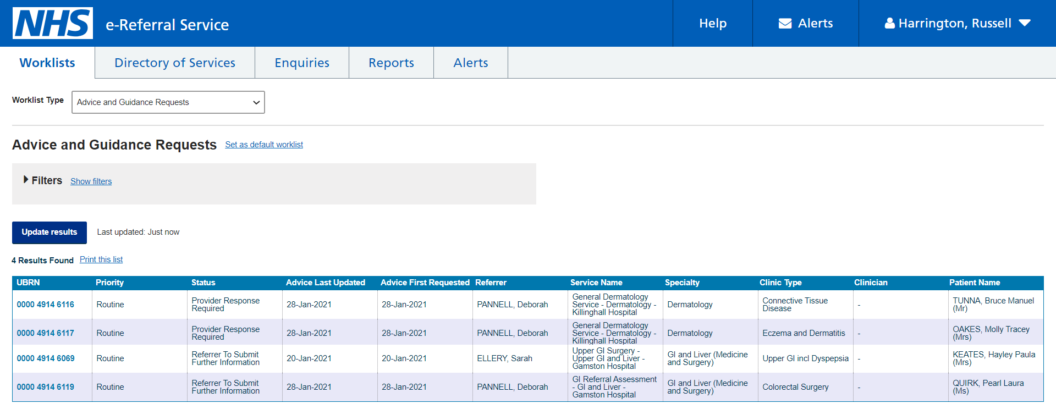
Task: Sort by the Clinician column header
Action: pyautogui.click(x=871, y=283)
